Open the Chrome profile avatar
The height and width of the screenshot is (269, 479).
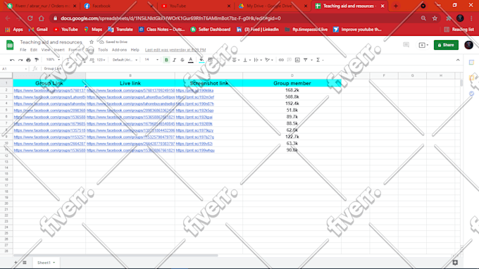(460, 18)
